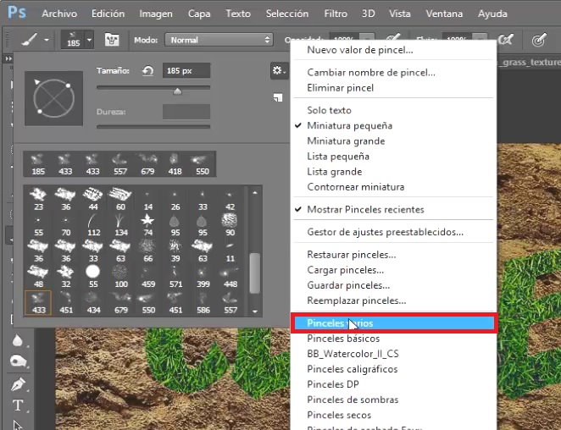Select Solo texto view option
The height and width of the screenshot is (430, 561).
tap(329, 110)
